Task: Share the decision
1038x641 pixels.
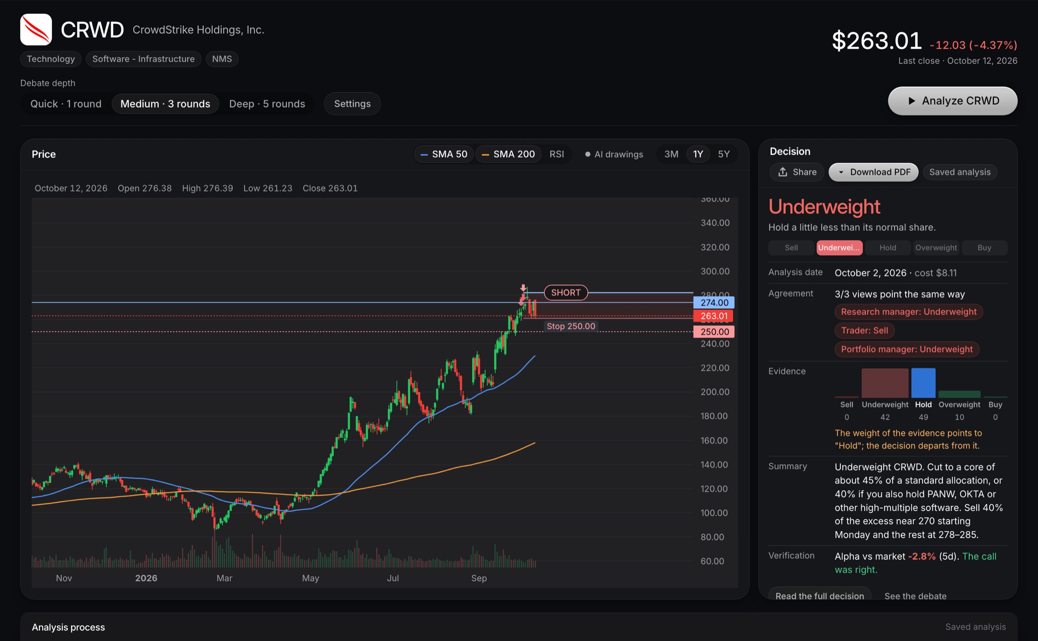Action: 797,172
